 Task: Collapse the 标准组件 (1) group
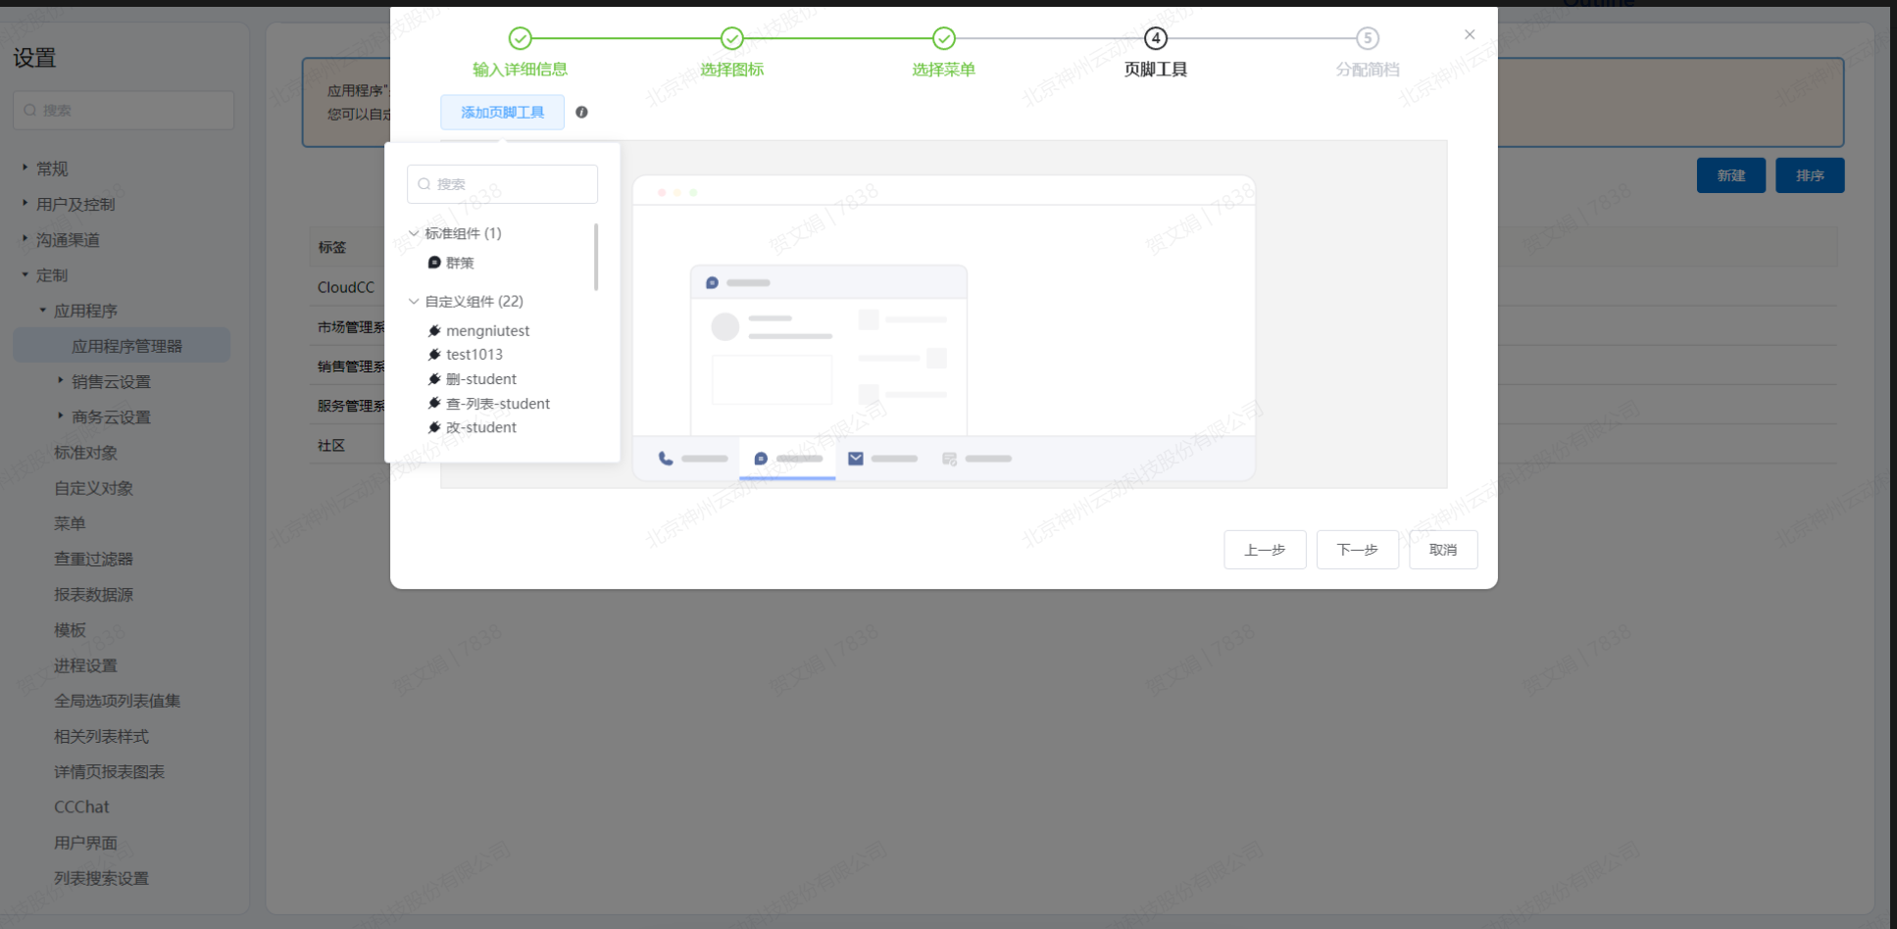(x=414, y=233)
